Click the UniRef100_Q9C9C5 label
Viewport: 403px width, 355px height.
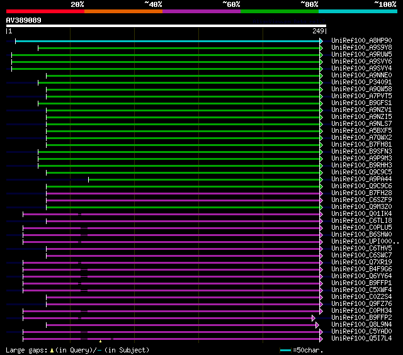(361, 172)
